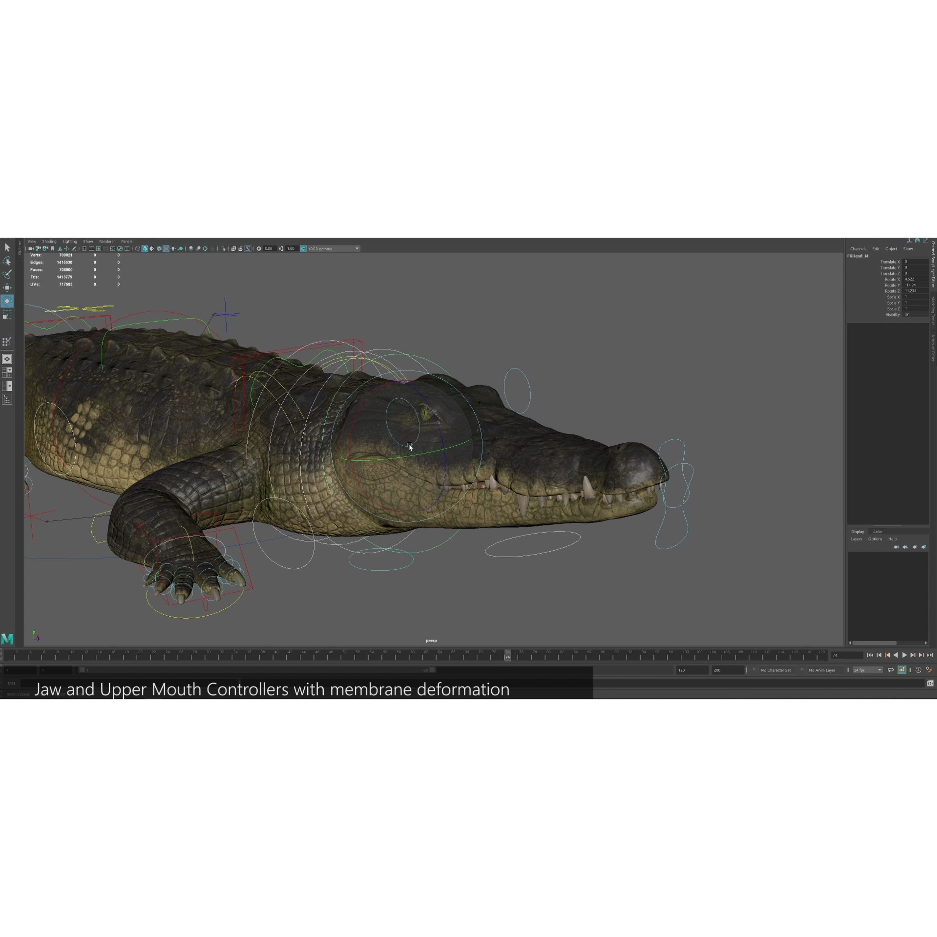This screenshot has width=937, height=937.
Task: Open the View panel menu
Action: [32, 242]
